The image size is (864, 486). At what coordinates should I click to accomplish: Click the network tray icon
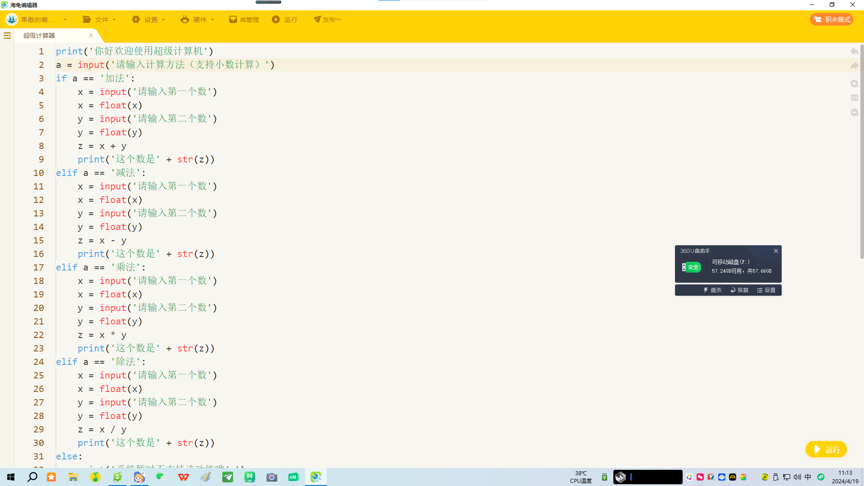coord(787,477)
